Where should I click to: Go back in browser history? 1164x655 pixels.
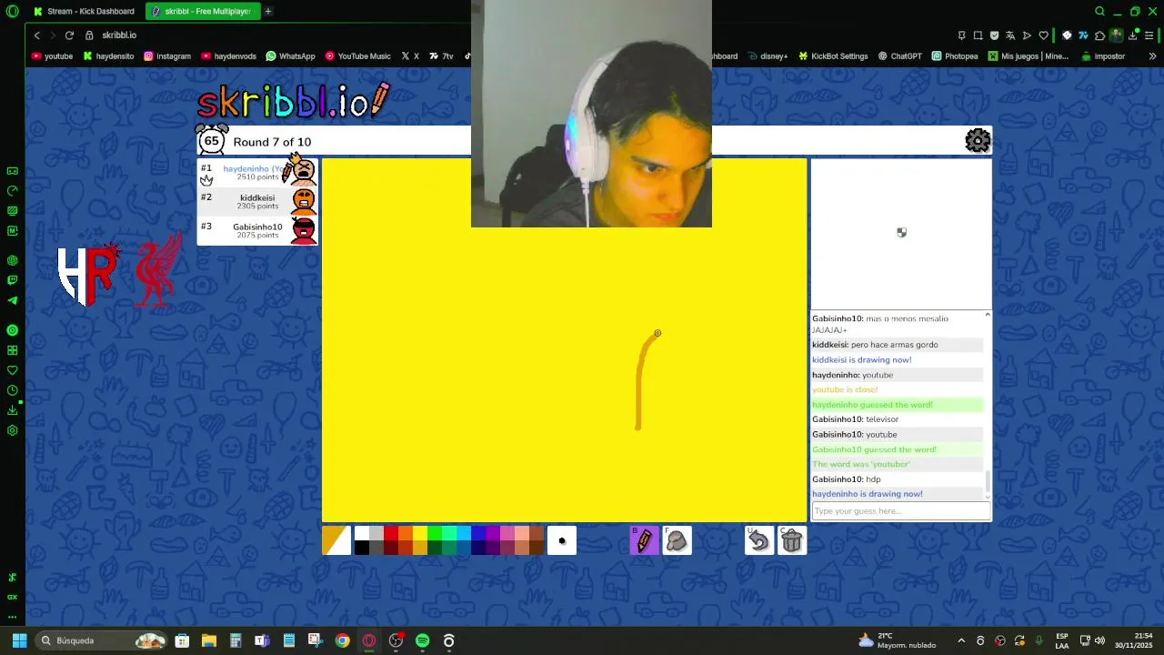(x=36, y=35)
